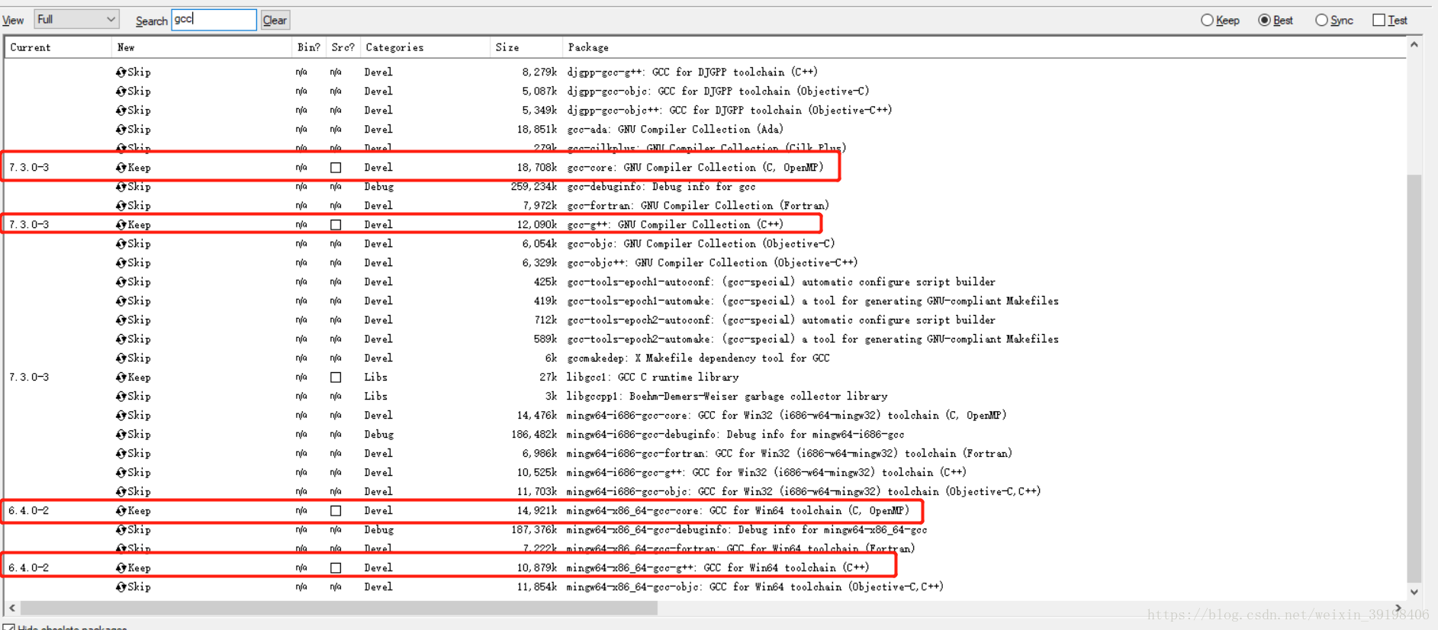Toggle Skip icon for gcc-objc package
This screenshot has height=630, width=1438.
(121, 243)
